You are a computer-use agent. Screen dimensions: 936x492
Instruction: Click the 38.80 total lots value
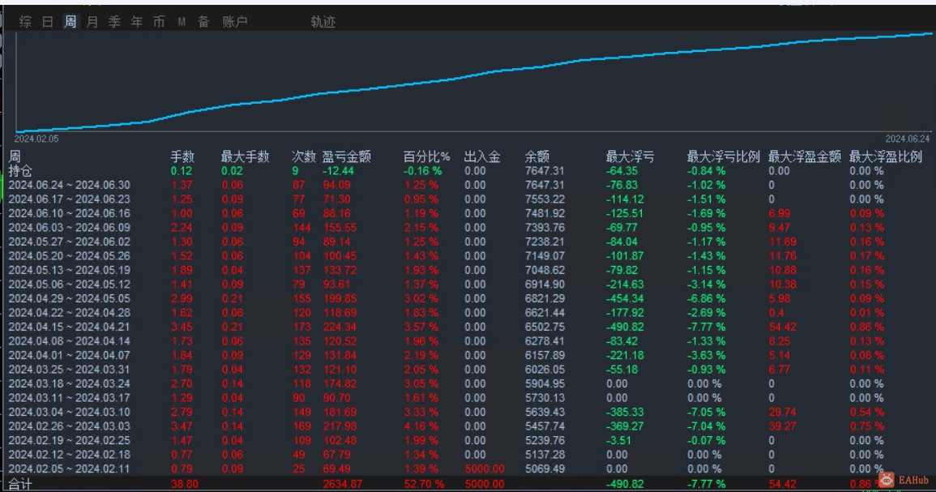[x=185, y=484]
